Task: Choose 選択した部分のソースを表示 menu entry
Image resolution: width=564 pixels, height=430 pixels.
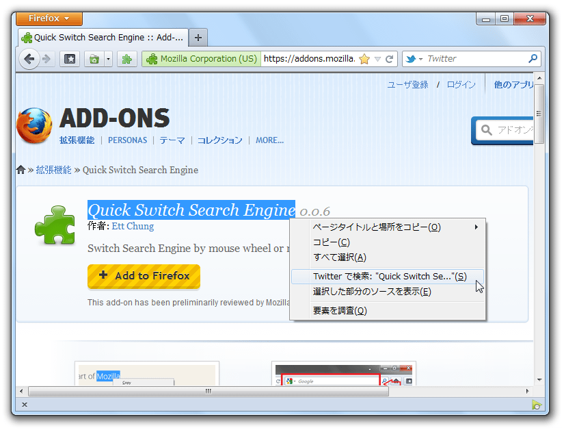Action: click(x=388, y=292)
